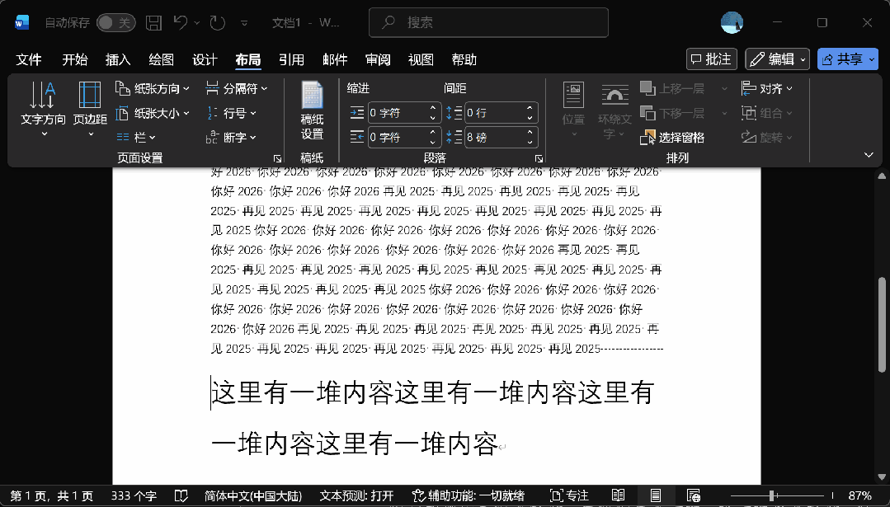Image resolution: width=890 pixels, height=507 pixels.
Task: Switch to Read Mode view icon
Action: coord(618,496)
